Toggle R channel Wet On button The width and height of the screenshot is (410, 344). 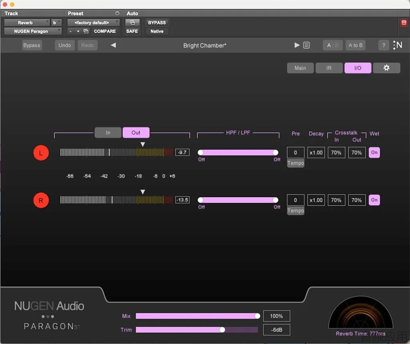pos(374,200)
